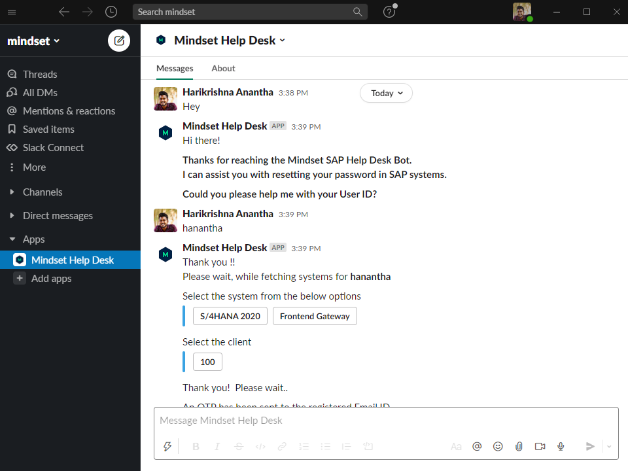The image size is (628, 471).
Task: Open the Today date dropdown
Action: [386, 93]
